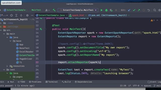Expand the .settings folder
The height and width of the screenshot is (90, 161).
pos(1,27)
